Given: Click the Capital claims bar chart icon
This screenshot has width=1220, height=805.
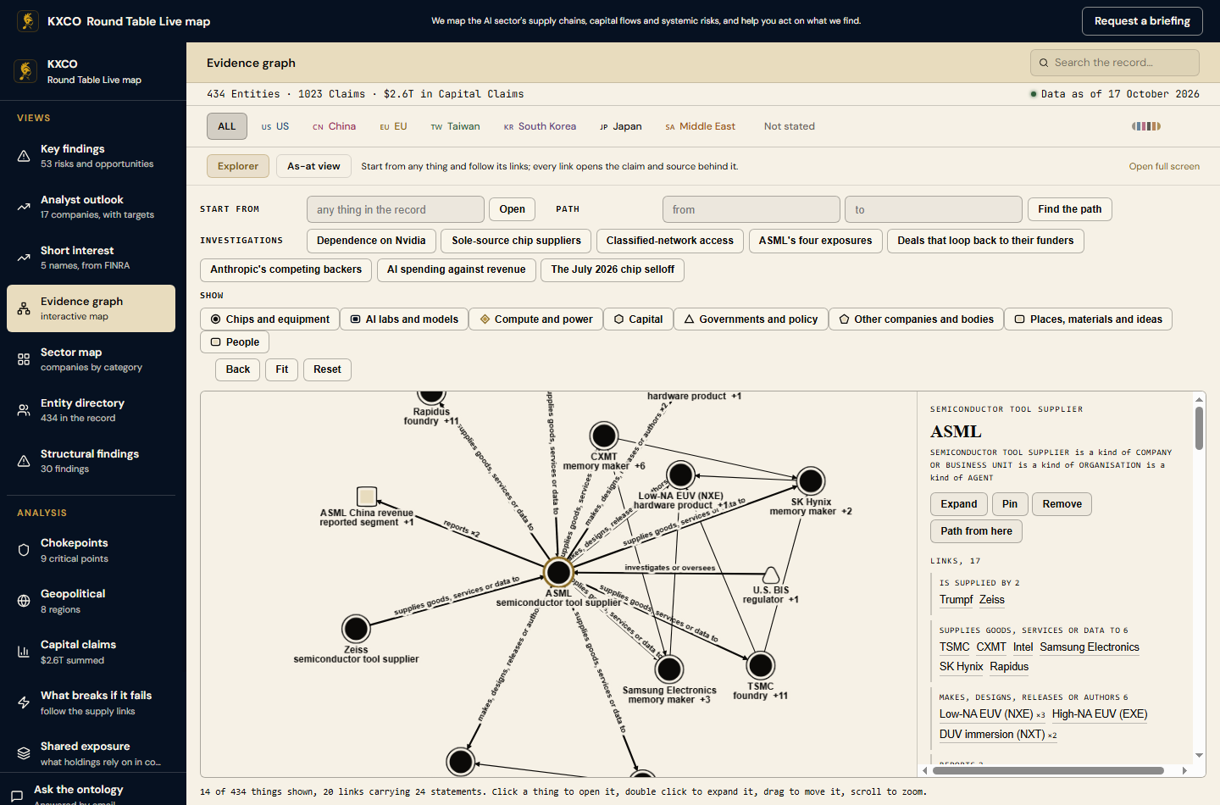Looking at the screenshot, I should (x=24, y=652).
